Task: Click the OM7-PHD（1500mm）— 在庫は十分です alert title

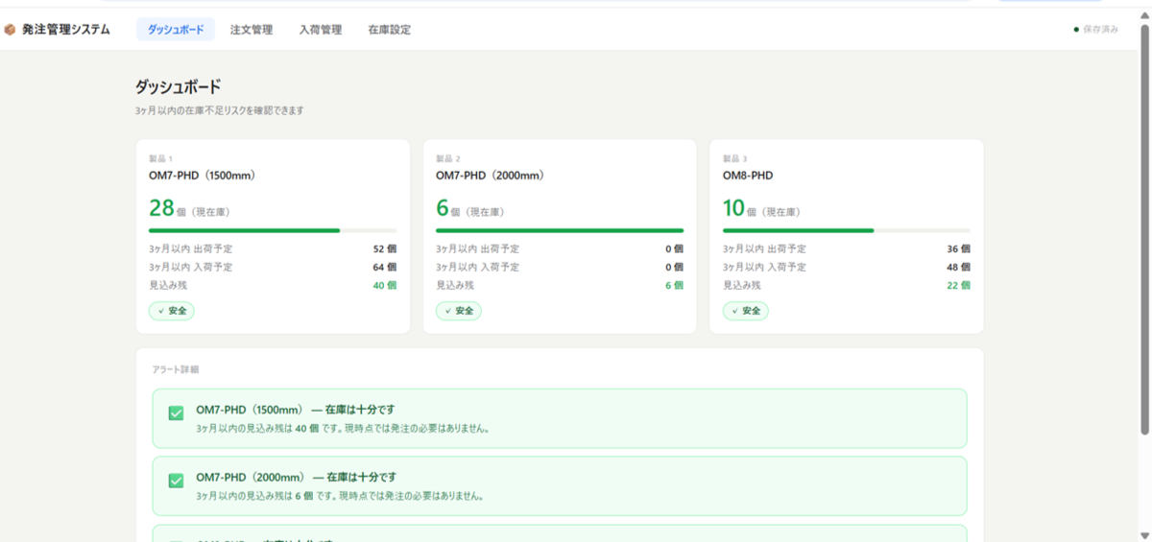Action: 296,409
